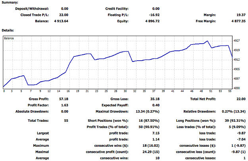Select the average loss trade value -7.04
Screen dimensions: 248x161
241,140
